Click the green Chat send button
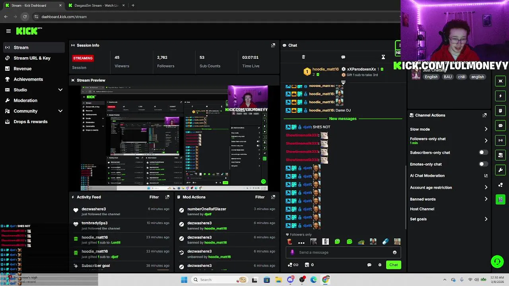 pos(393,265)
